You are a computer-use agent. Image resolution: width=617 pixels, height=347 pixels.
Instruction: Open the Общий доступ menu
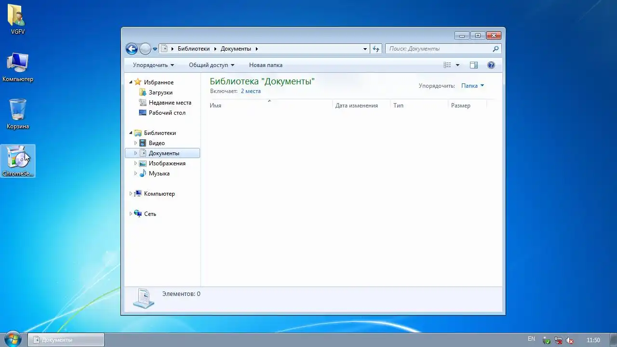[x=212, y=65]
